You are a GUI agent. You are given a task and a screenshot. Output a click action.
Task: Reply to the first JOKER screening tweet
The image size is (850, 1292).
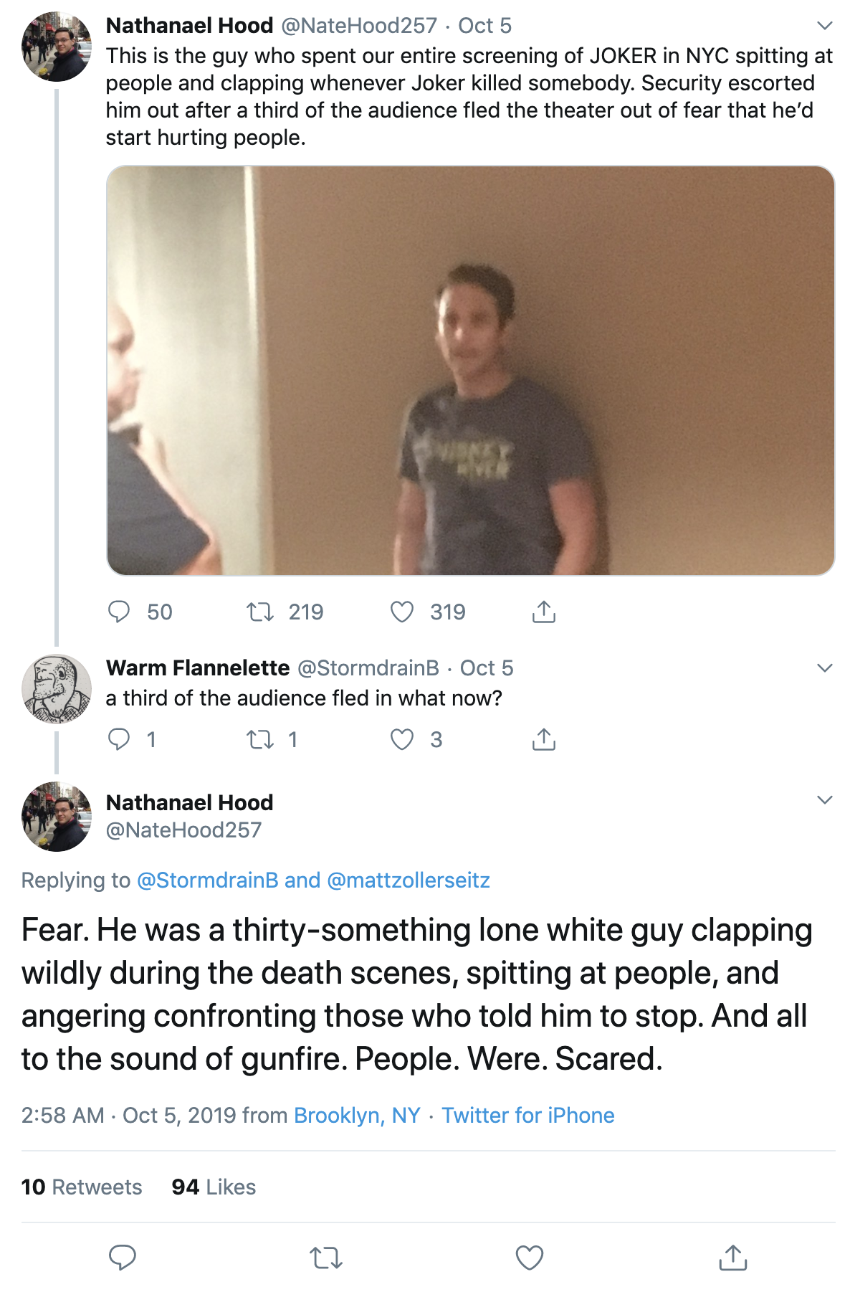point(119,612)
